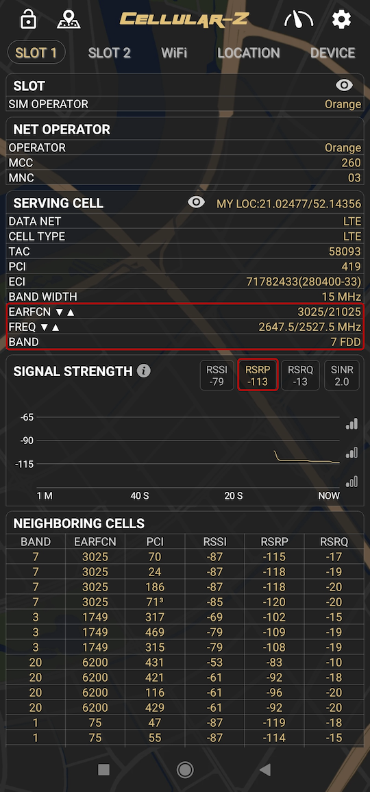Tap the lock icon in top bar

28,19
